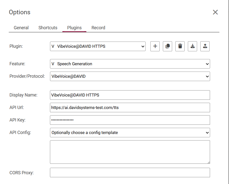Screen dimensions: 229x184
Task: Open the Record tab
Action: (x=98, y=27)
